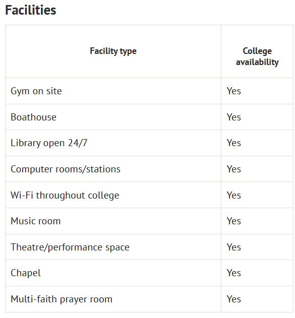The height and width of the screenshot is (318, 295).
Task: Click Yes value for Wi-Fi throughout college
Action: tap(233, 196)
